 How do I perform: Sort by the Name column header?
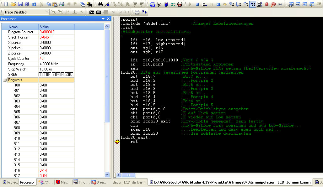(20, 27)
